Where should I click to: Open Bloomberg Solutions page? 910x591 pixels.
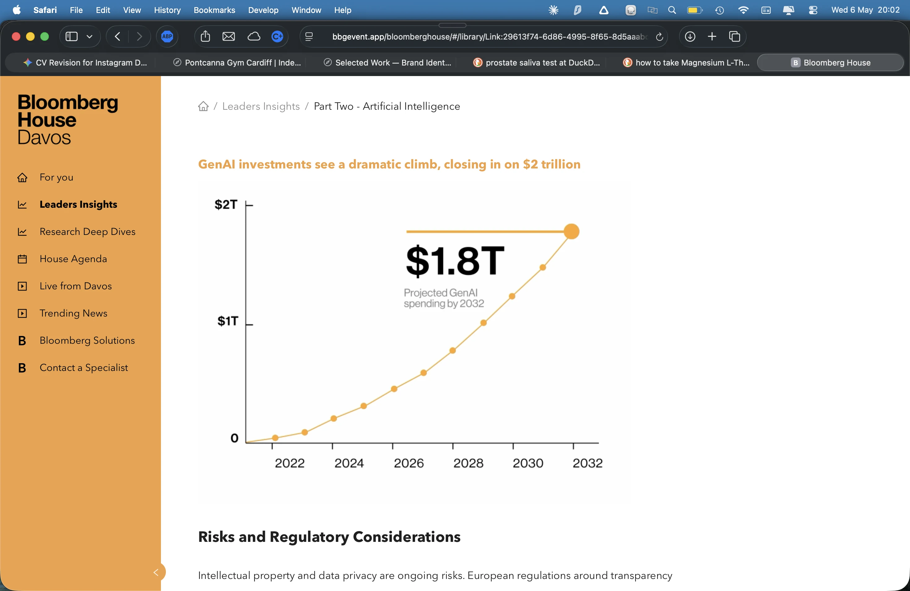click(87, 340)
